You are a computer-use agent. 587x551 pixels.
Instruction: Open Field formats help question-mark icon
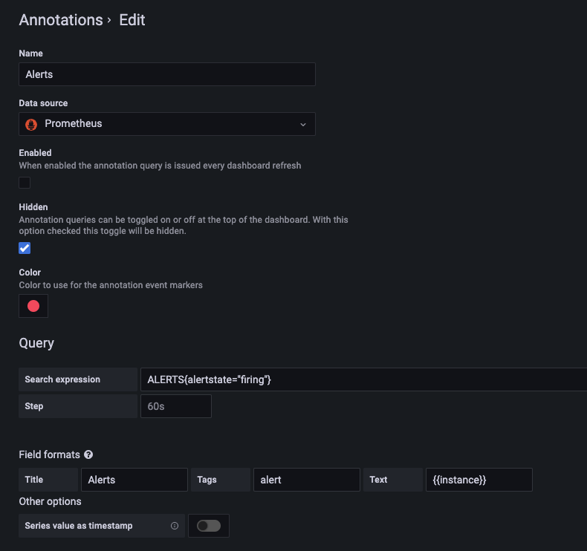[88, 454]
